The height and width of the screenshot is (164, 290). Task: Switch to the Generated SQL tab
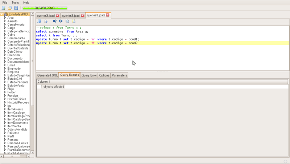click(x=47, y=75)
